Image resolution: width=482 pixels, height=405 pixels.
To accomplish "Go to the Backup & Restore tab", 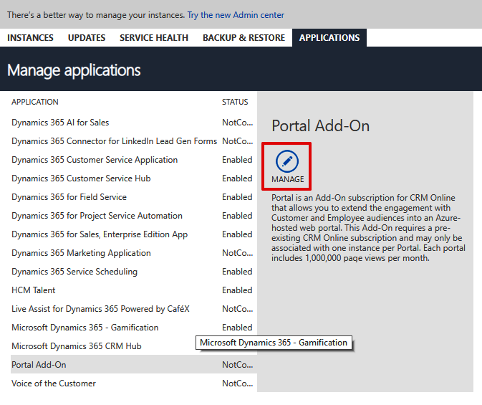I will pyautogui.click(x=244, y=37).
